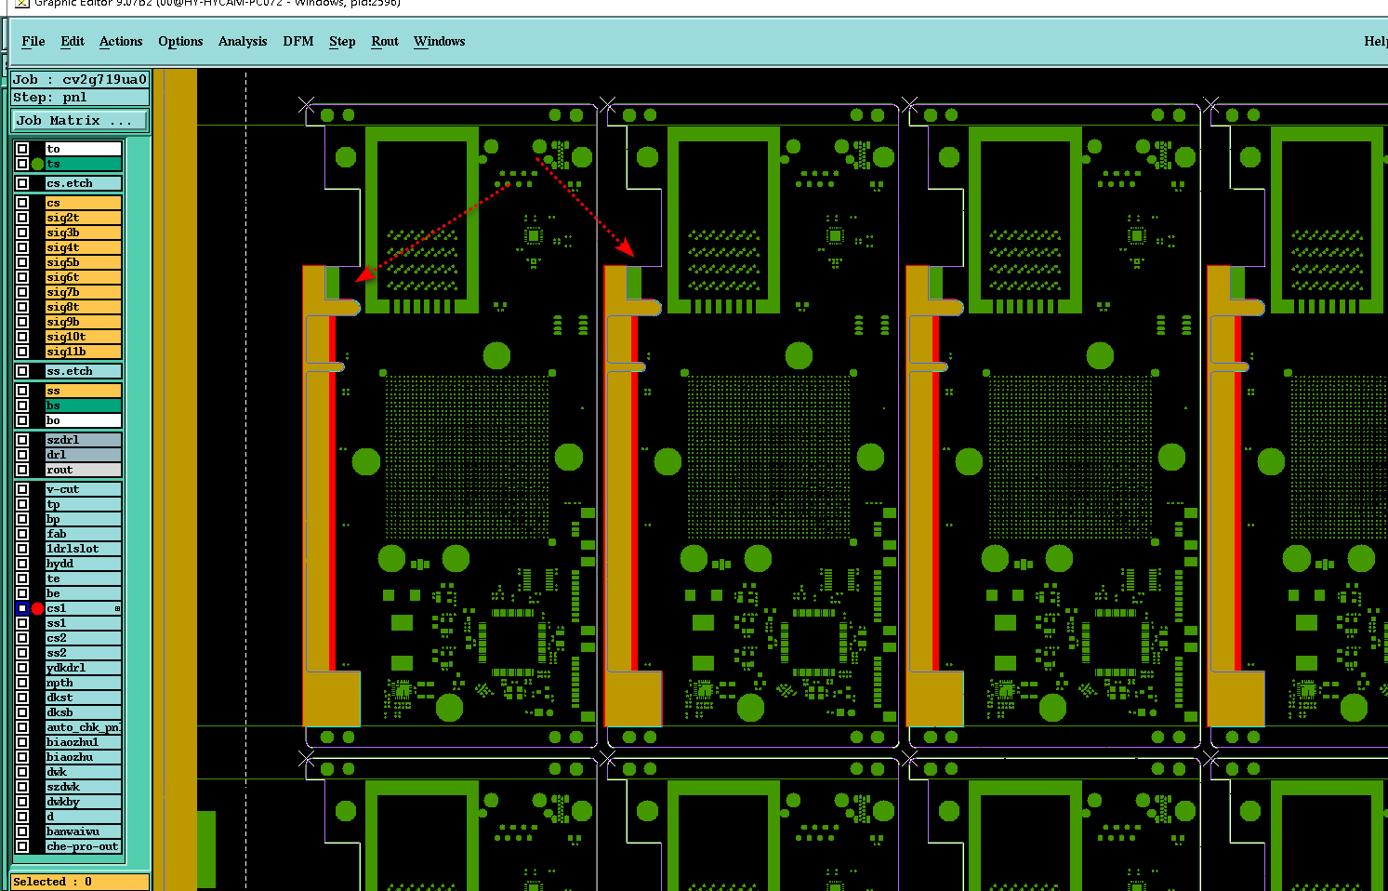Image resolution: width=1388 pixels, height=891 pixels.
Task: Select the sig8t layer name
Action: [83, 307]
